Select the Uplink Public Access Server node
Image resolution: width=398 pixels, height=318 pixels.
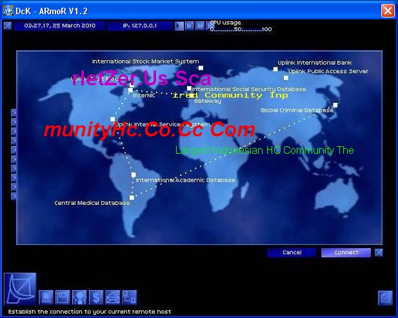point(286,78)
